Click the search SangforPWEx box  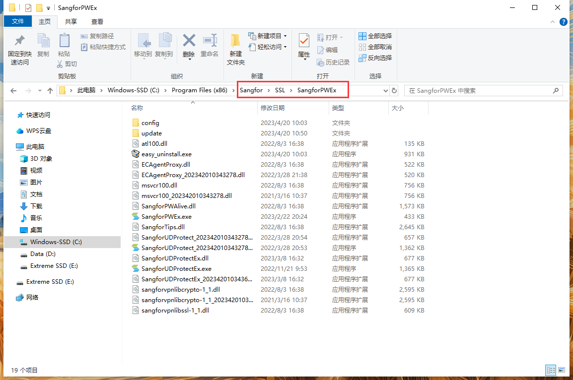(483, 90)
